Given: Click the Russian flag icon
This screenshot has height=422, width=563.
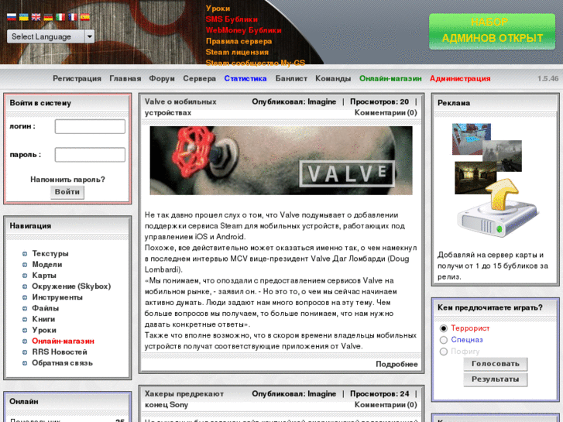Looking at the screenshot, I should click(12, 17).
